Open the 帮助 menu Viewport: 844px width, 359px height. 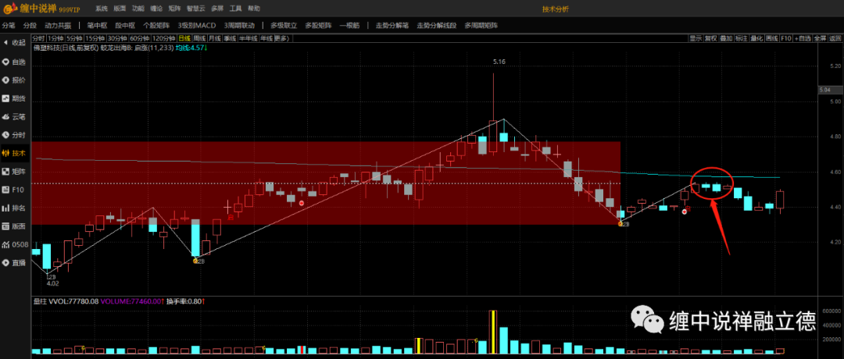[253, 9]
